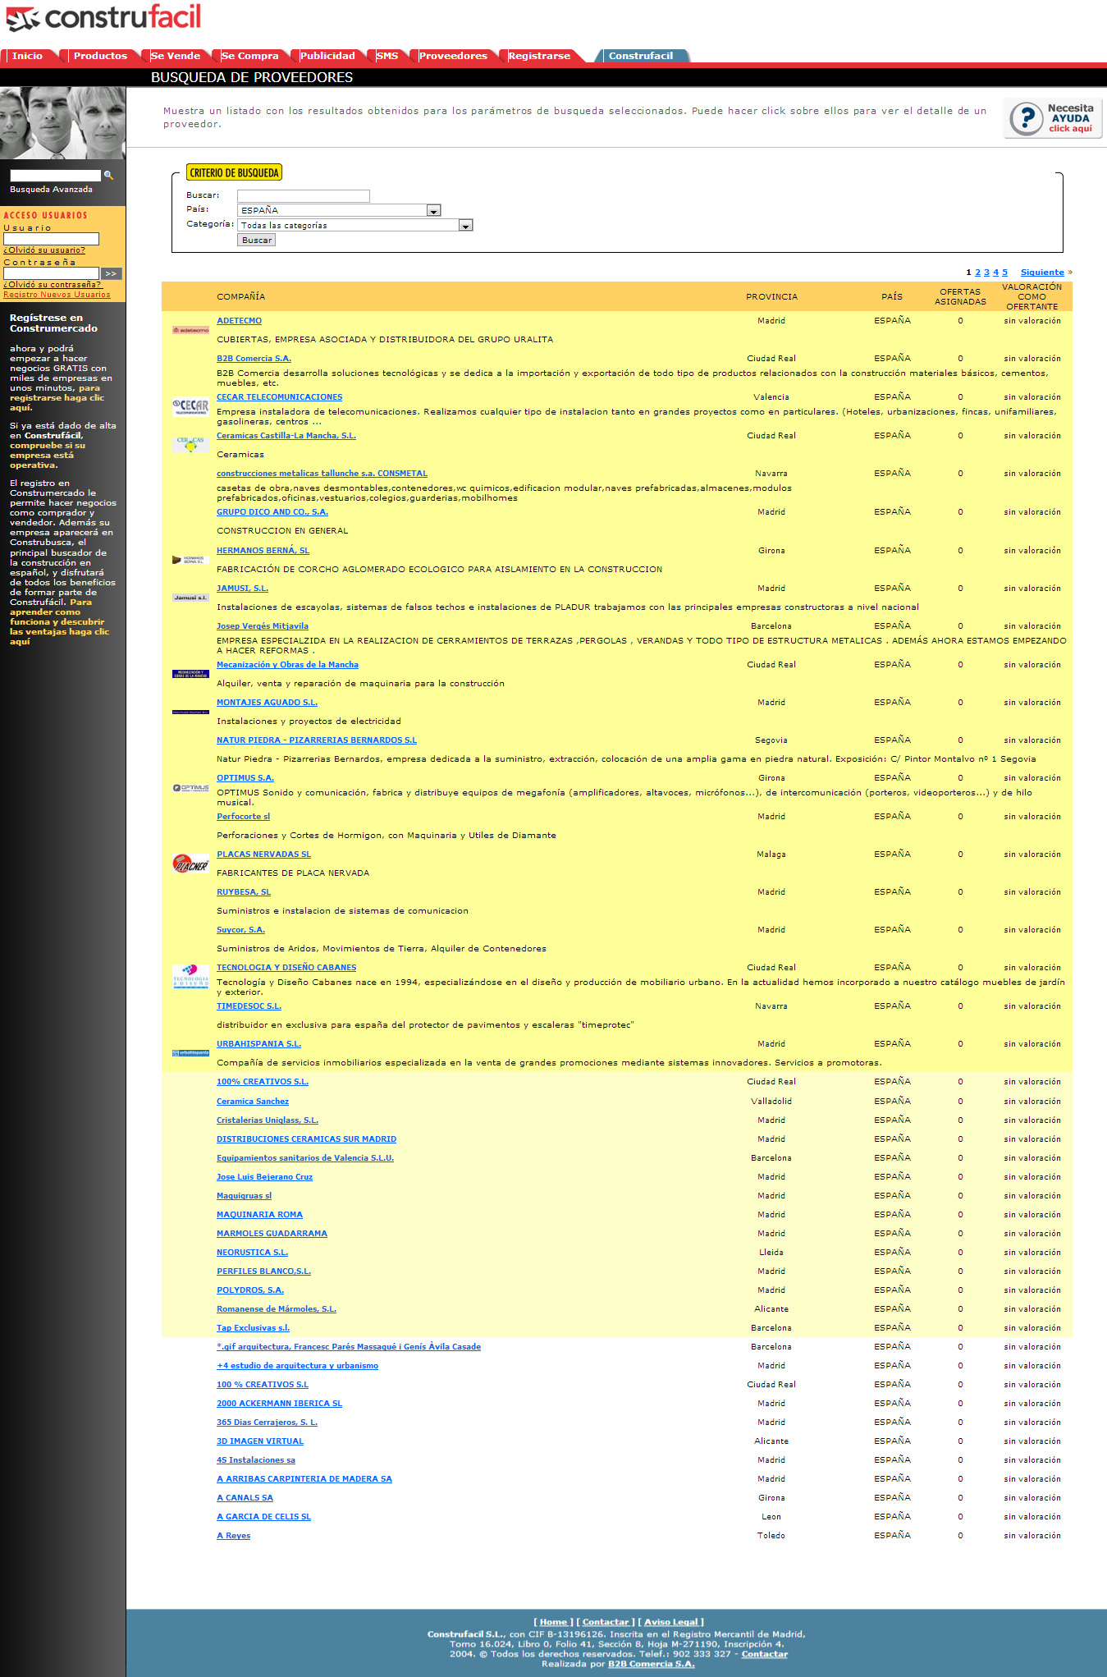Select the Se Vende navigation tab
Screen dimensions: 1107x1677
coord(176,56)
